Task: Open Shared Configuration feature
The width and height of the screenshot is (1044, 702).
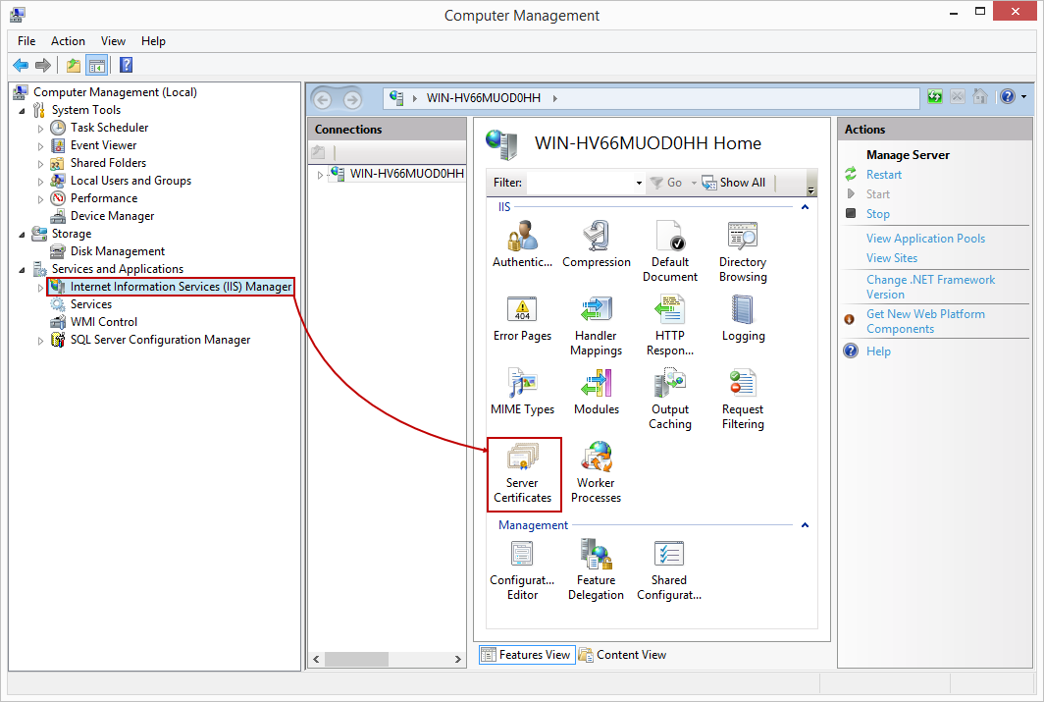Action: pos(669,570)
